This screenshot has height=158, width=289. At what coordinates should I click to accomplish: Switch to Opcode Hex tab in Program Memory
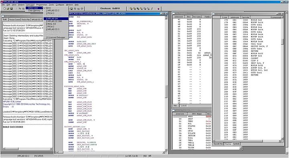click(x=218, y=144)
